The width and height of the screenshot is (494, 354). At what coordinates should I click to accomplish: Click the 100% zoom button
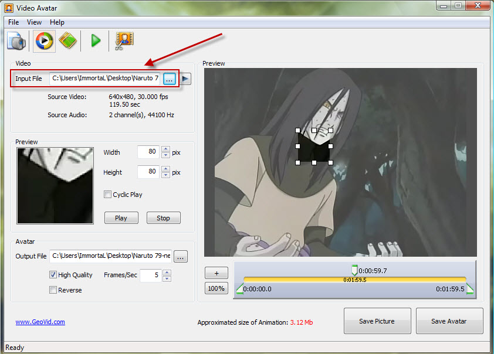pos(216,288)
